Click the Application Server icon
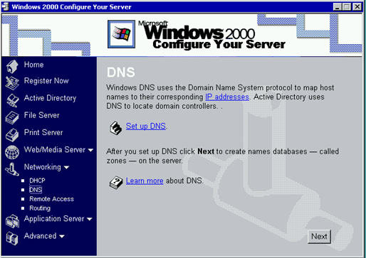The height and width of the screenshot is (258, 366). 12,221
